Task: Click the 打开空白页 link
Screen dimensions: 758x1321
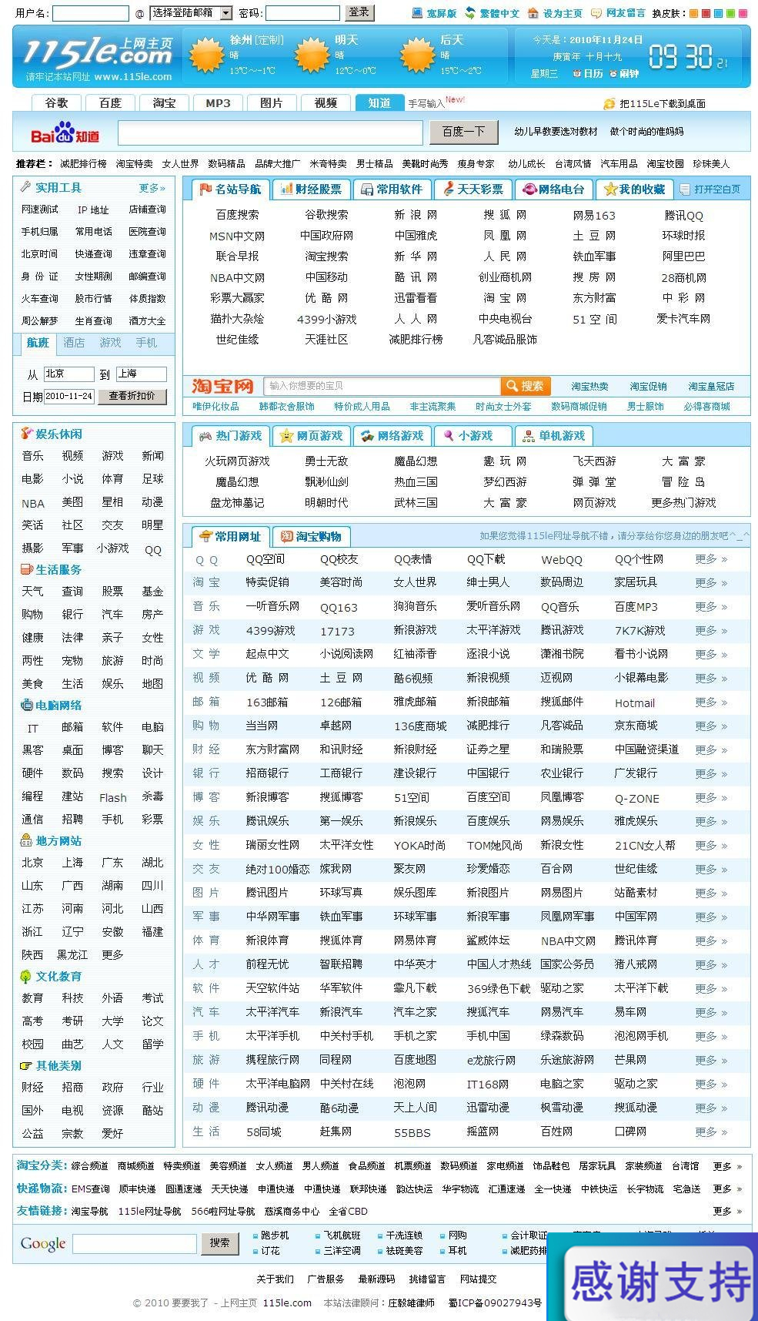Action: click(x=710, y=189)
